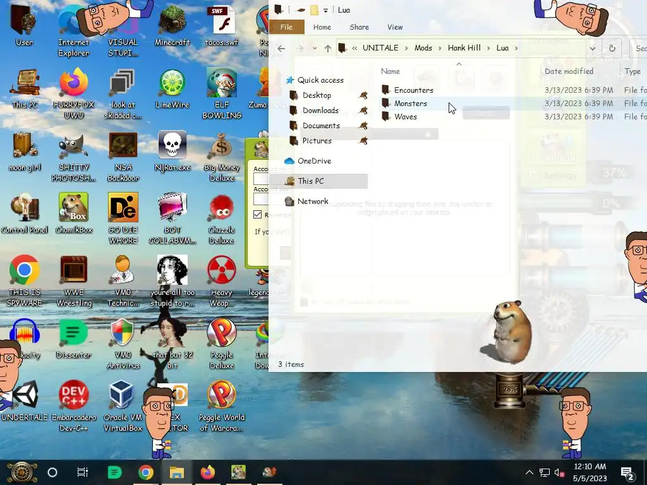Show hidden system tray icons
The image size is (647, 485).
[529, 472]
